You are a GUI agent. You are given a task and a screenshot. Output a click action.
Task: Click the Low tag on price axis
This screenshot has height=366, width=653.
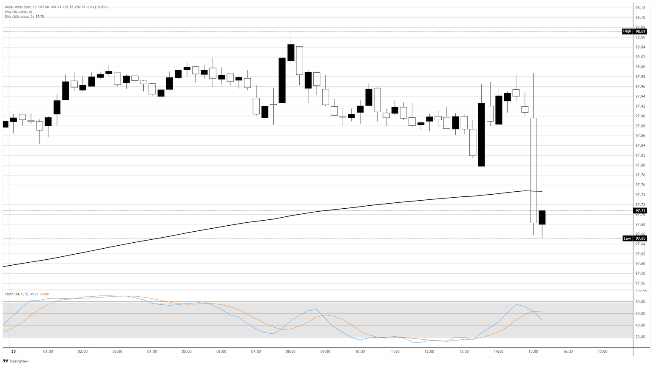click(x=627, y=238)
